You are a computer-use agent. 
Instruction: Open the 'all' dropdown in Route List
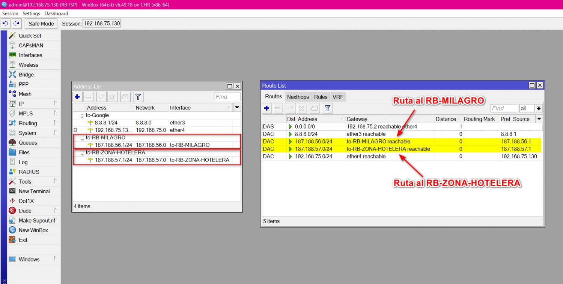tap(539, 108)
